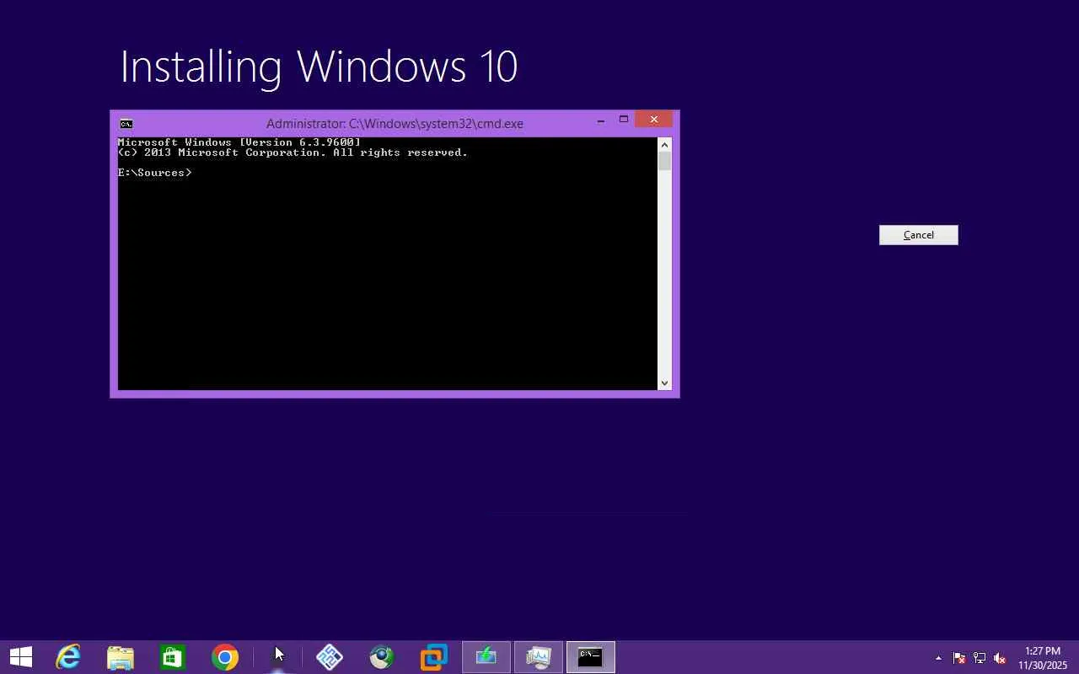Minimize the Command Prompt window
1079x674 pixels.
[600, 120]
